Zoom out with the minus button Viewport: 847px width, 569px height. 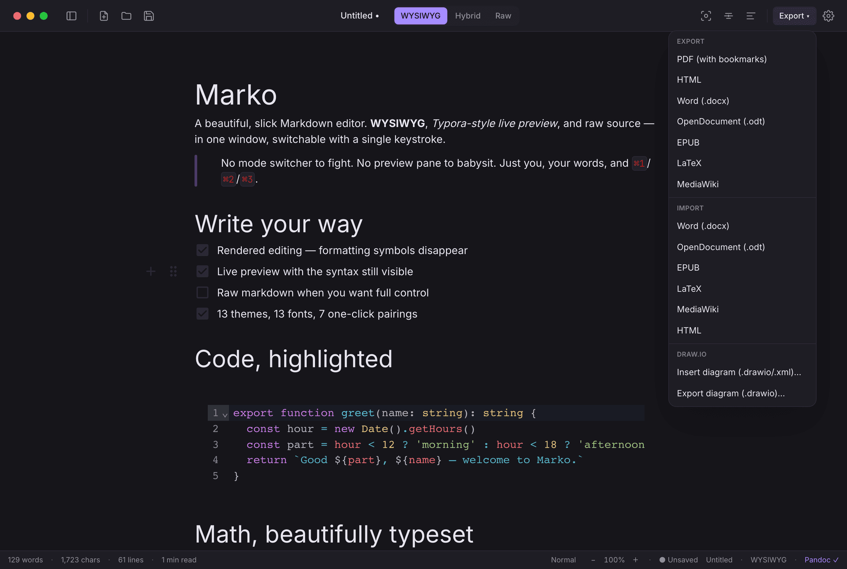593,560
